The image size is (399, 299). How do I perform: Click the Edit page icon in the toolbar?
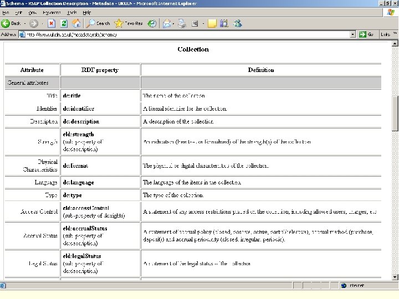click(195, 23)
